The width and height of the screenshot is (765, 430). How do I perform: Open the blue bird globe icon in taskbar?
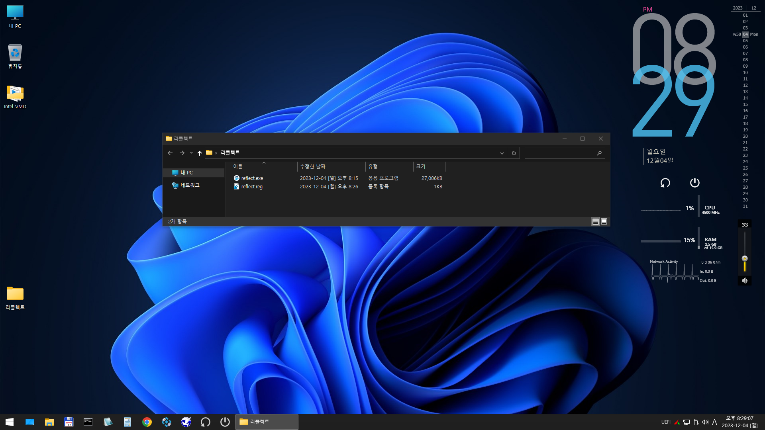click(186, 422)
